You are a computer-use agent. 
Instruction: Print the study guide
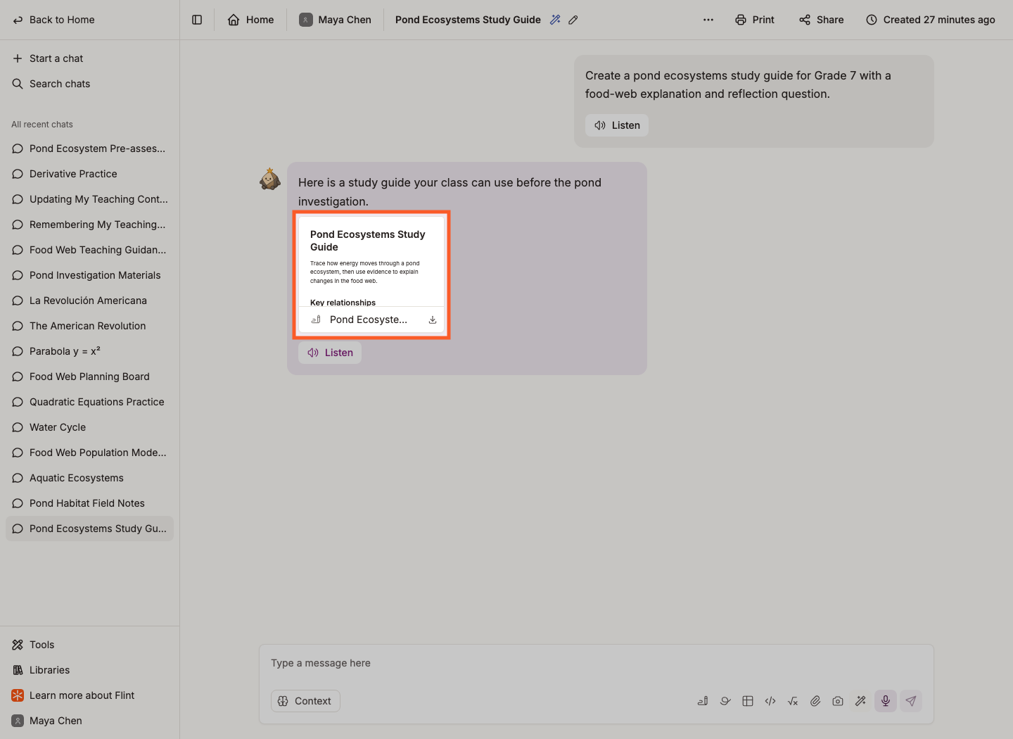point(755,20)
